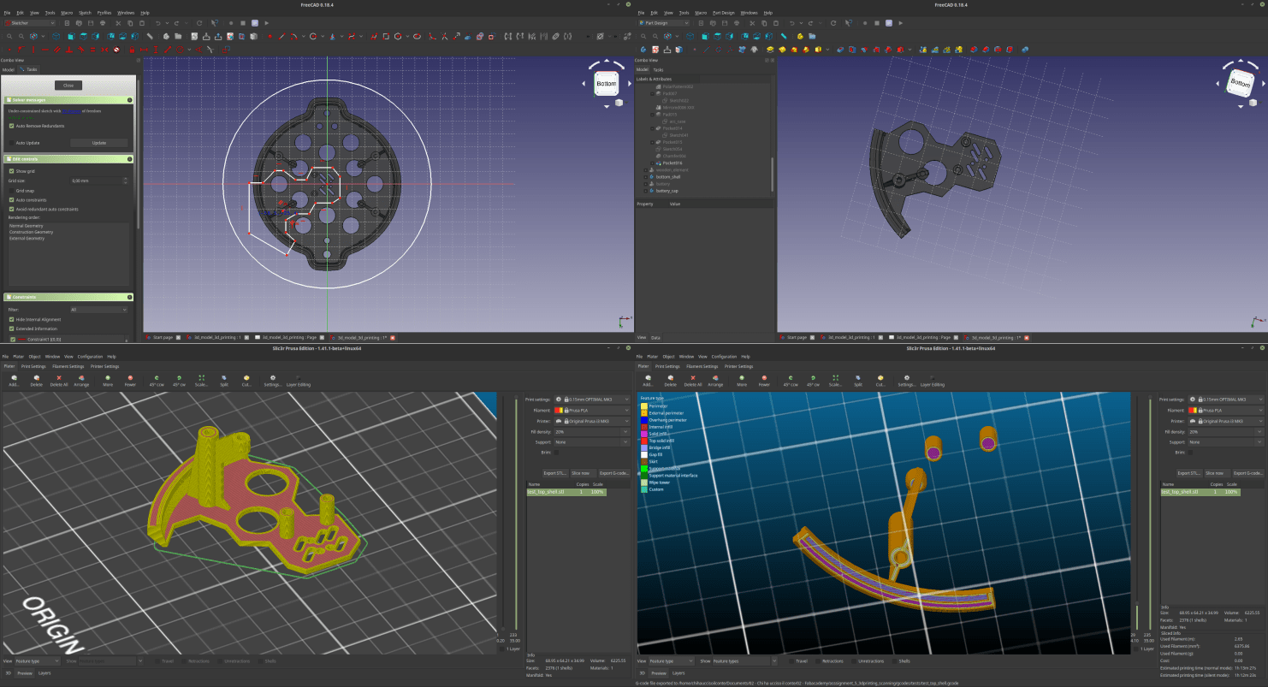Open View Feature type dropdown in right Slic3r
This screenshot has height=687, width=1268.
point(672,661)
